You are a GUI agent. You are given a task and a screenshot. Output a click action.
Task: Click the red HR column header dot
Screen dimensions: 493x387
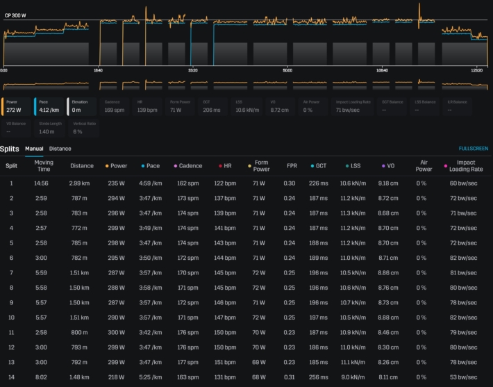pos(221,166)
